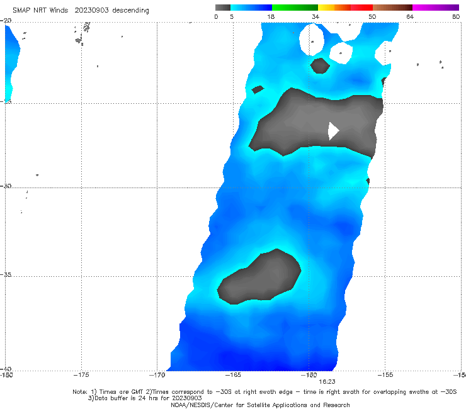This screenshot has height=409, width=466.
Task: Click the yellow segment of the color bar
Action: tap(326, 8)
